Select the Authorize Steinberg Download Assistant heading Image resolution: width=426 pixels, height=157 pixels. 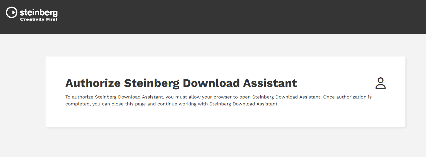[x=181, y=83]
